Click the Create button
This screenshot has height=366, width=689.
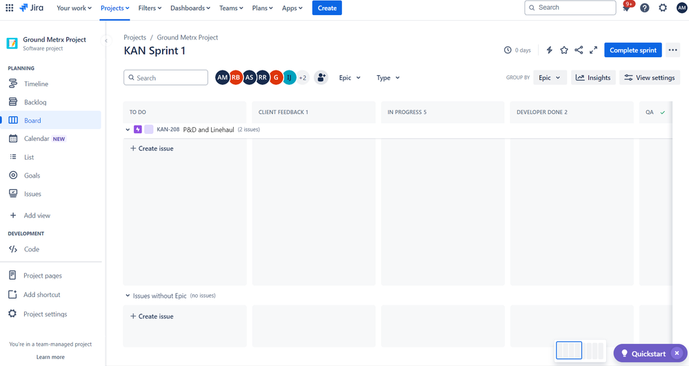coord(327,8)
